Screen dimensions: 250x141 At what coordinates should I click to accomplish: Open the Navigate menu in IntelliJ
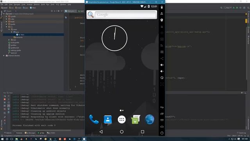coord(17,5)
